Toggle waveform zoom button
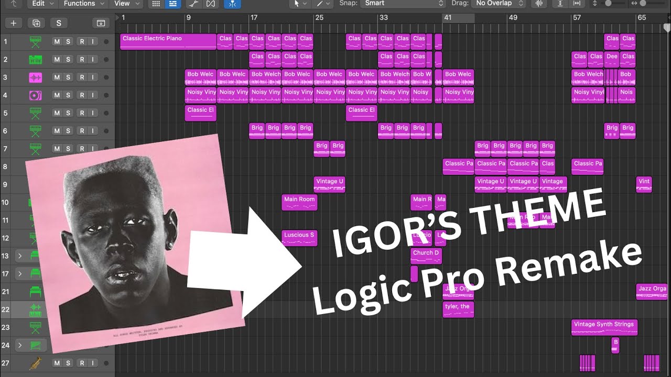Image resolution: width=671 pixels, height=377 pixels. (538, 4)
